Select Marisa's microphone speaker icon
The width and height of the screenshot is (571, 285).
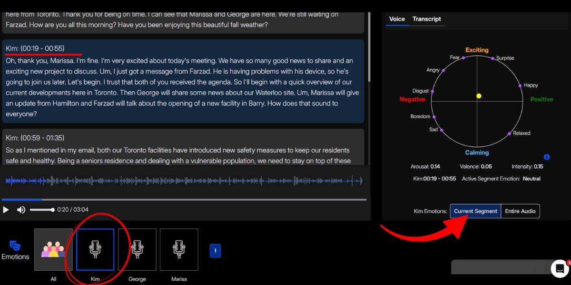tap(179, 249)
